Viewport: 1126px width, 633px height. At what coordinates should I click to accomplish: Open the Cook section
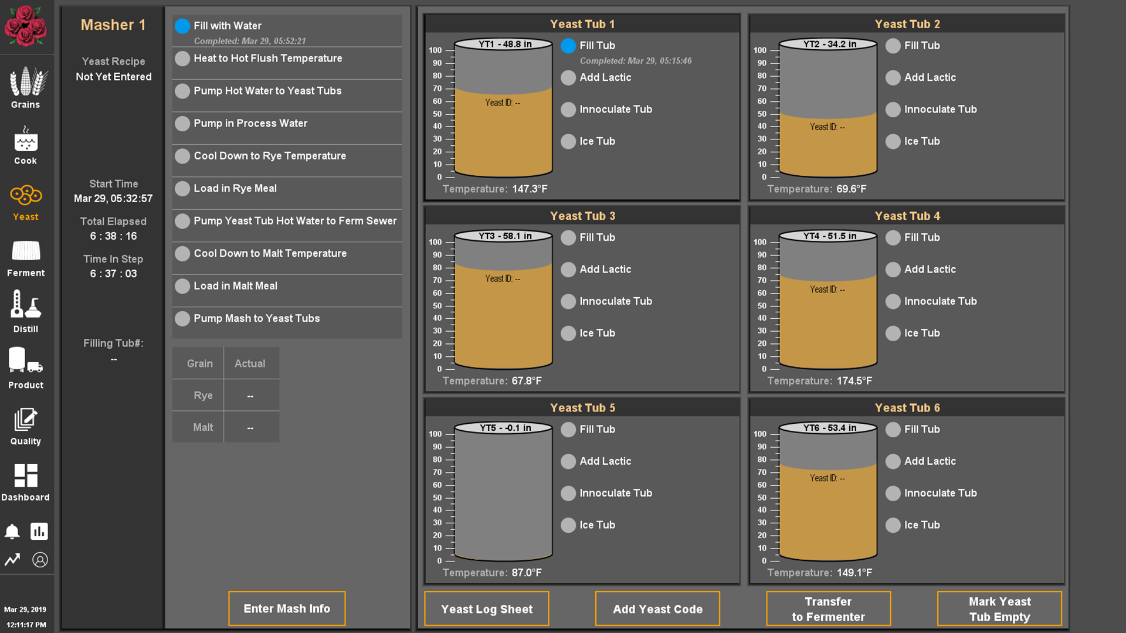(x=26, y=145)
